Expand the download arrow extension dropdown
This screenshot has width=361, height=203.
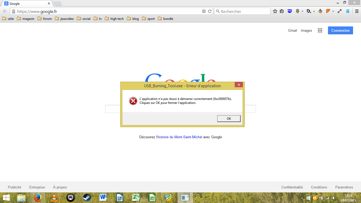click(x=302, y=12)
